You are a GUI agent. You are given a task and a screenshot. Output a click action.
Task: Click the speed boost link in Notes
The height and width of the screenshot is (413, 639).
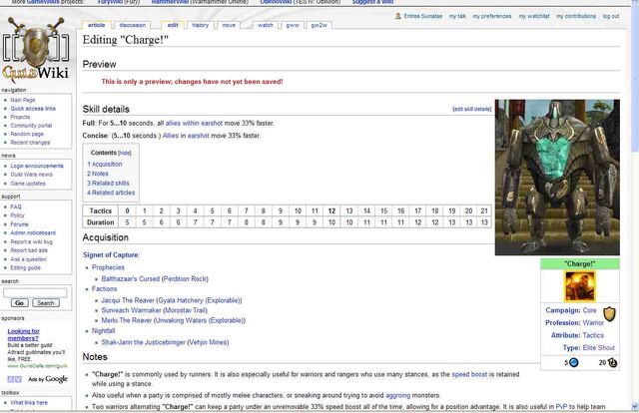(x=469, y=374)
